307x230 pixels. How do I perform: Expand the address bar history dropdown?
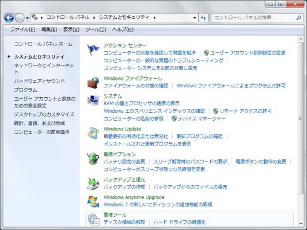coord(195,18)
